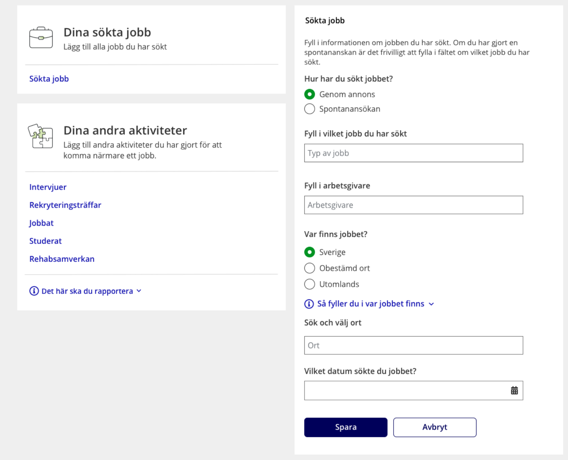The height and width of the screenshot is (460, 568).
Task: Click the briefcase icon beside Dina sökta jobb
Action: pyautogui.click(x=41, y=37)
